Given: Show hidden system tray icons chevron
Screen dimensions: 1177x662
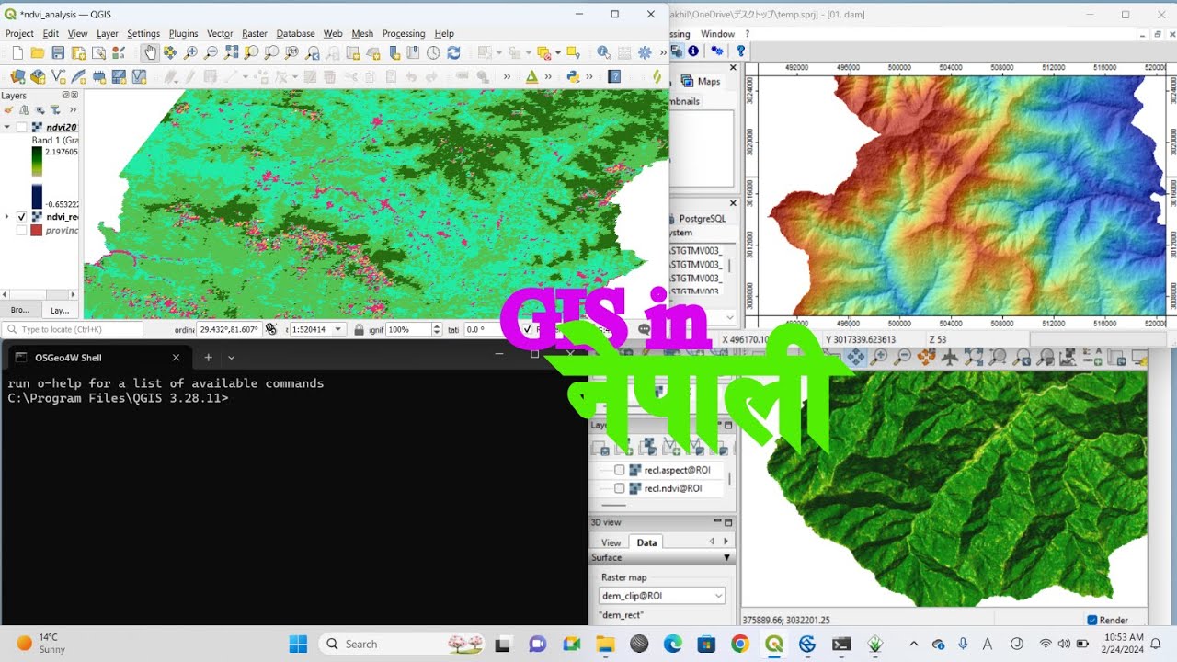Looking at the screenshot, I should coord(913,645).
